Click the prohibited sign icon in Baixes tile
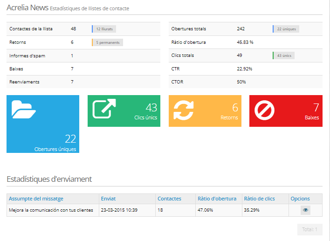Viewport: 330px width, 241px height. (x=264, y=110)
